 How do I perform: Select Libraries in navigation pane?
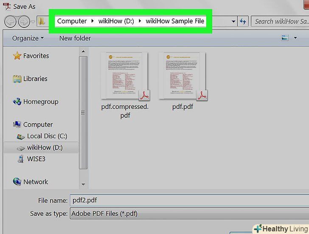tap(35, 79)
